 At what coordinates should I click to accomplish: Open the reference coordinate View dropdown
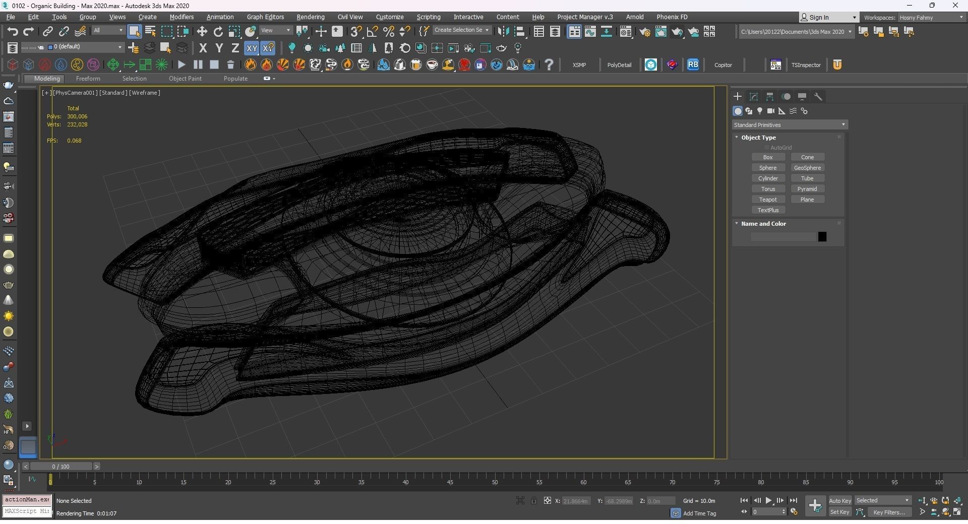(275, 30)
